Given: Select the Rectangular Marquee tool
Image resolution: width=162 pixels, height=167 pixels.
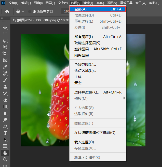Looking at the screenshot, I should [5, 34].
